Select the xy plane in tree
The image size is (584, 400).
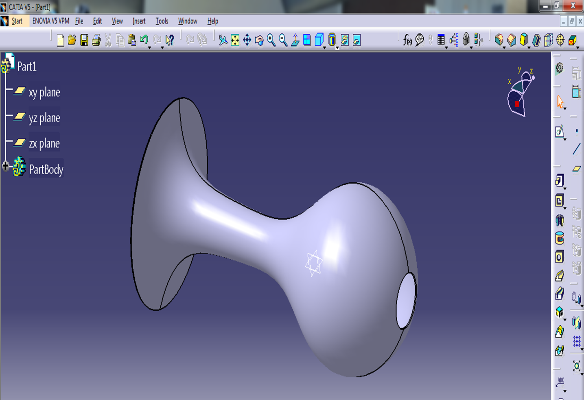point(44,92)
